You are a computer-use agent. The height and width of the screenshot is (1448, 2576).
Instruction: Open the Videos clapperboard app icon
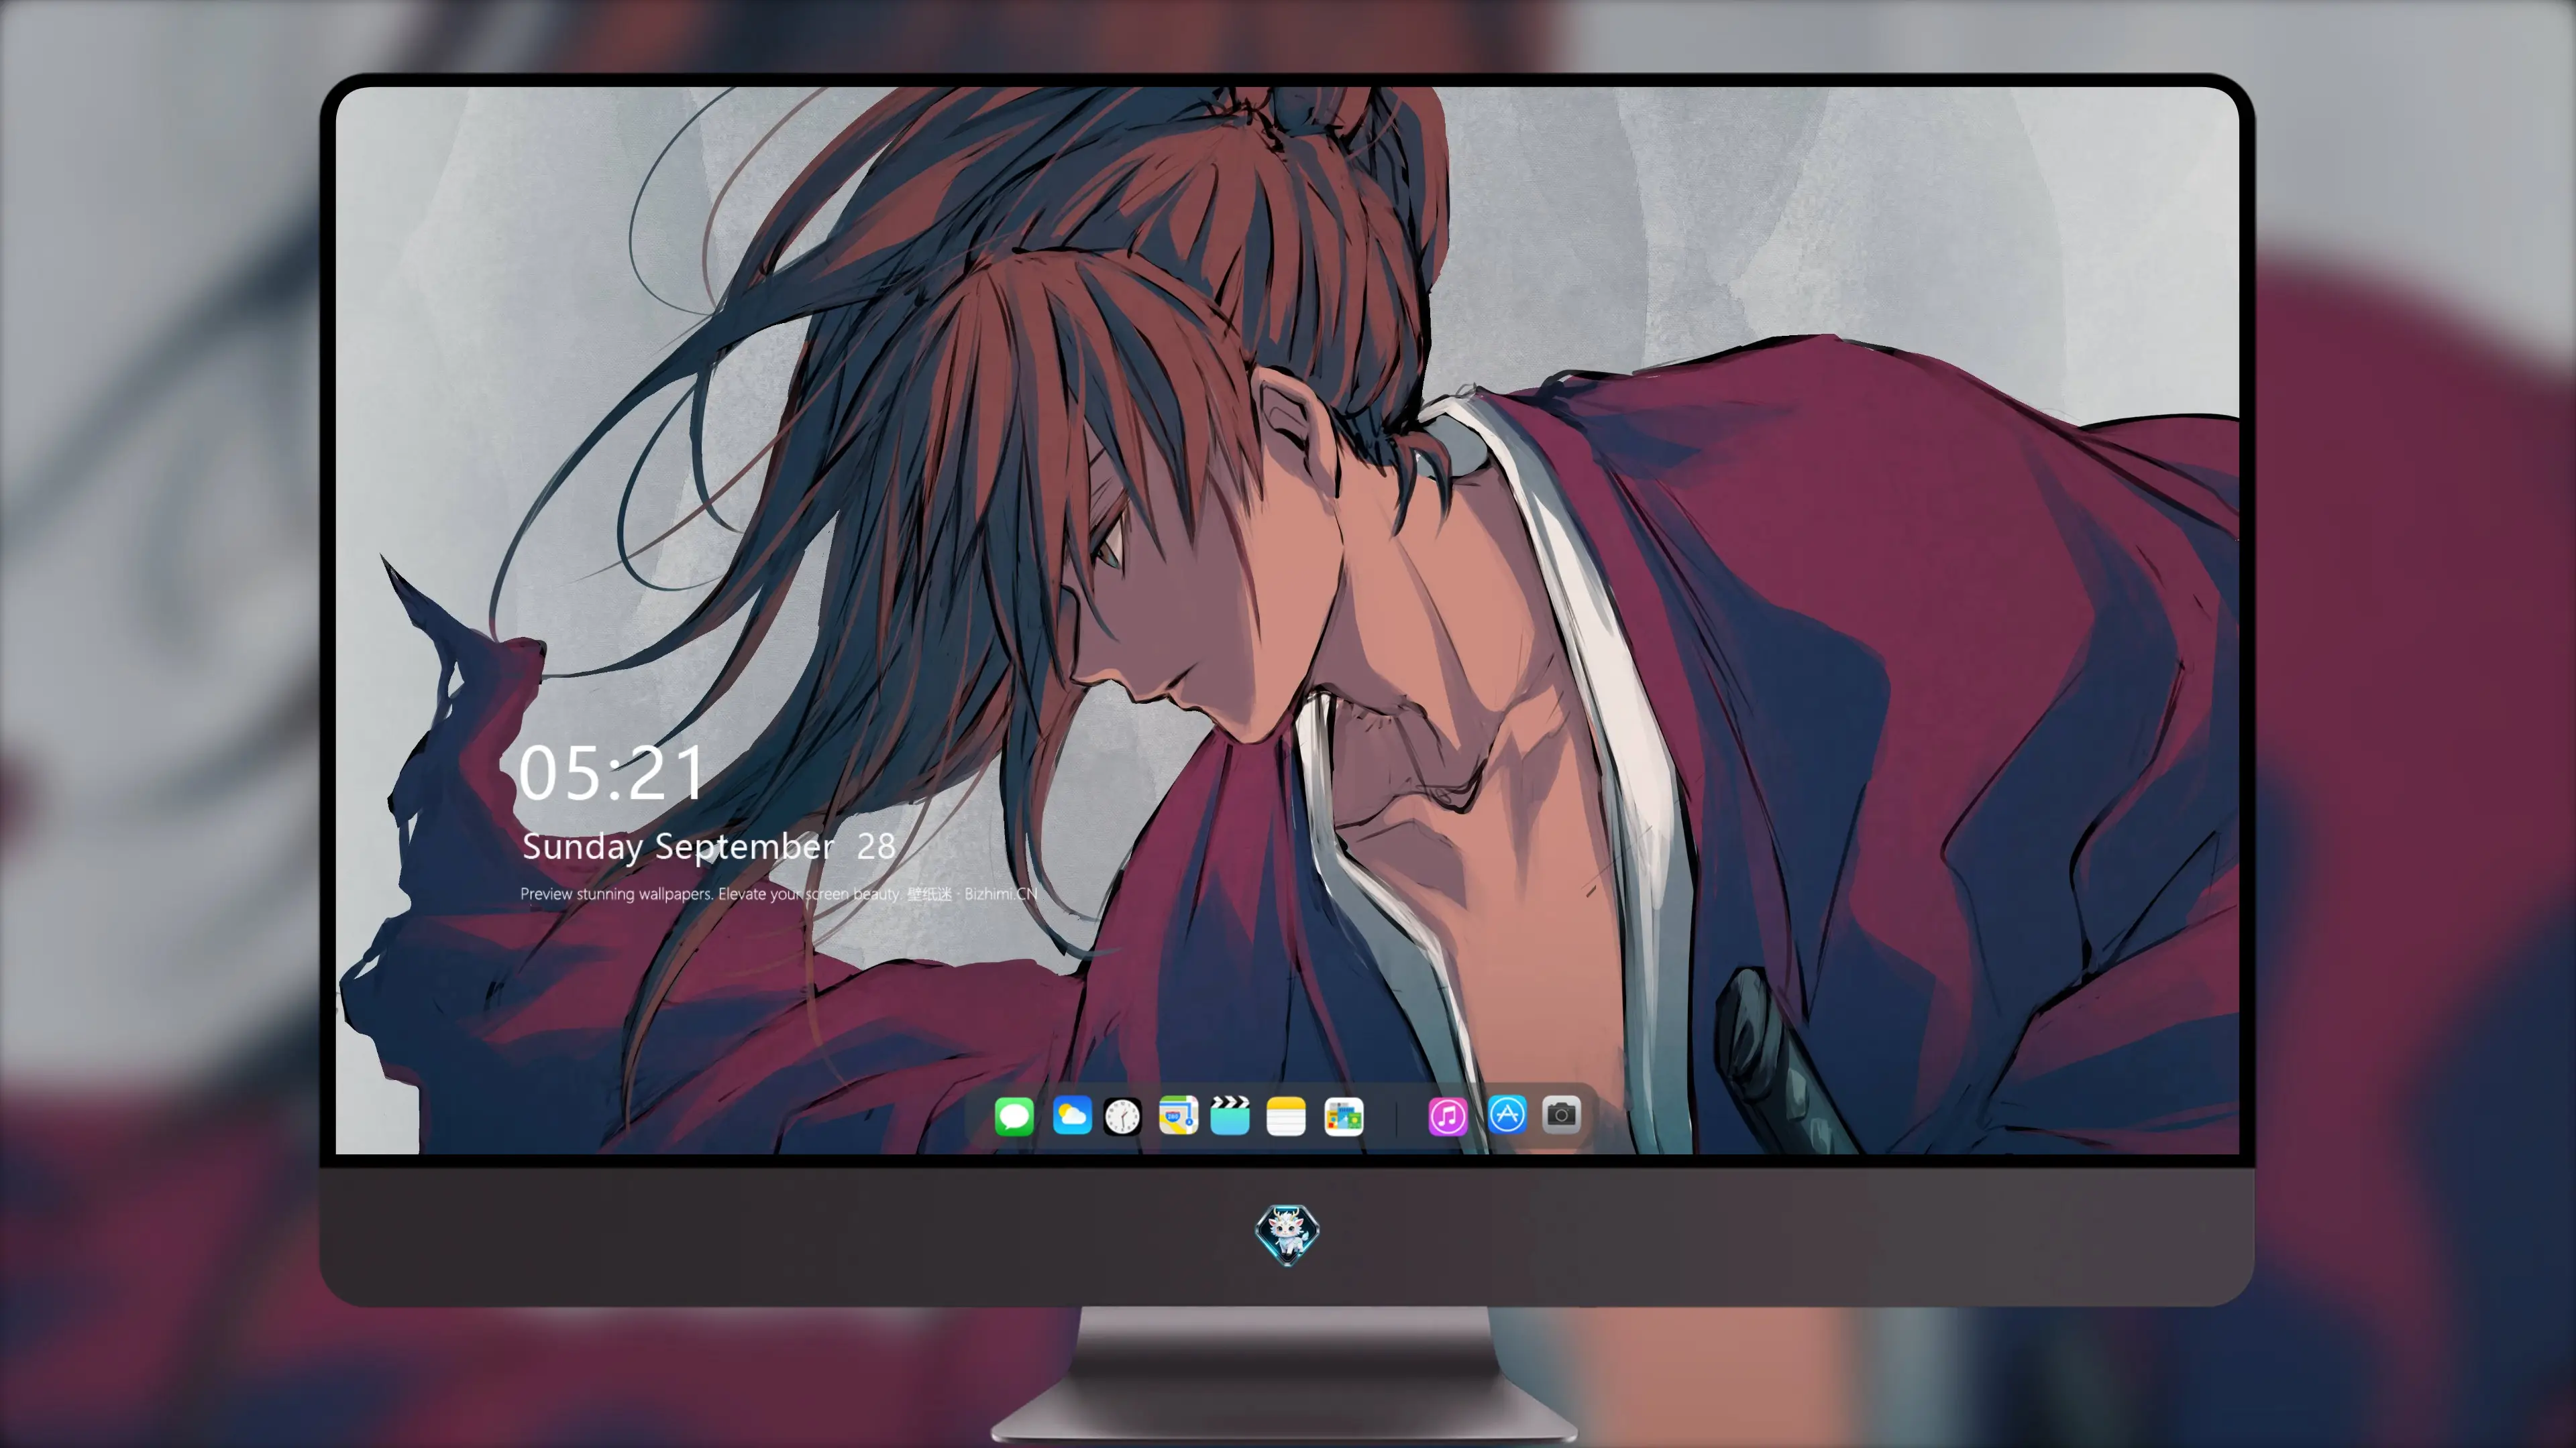pos(1230,1115)
